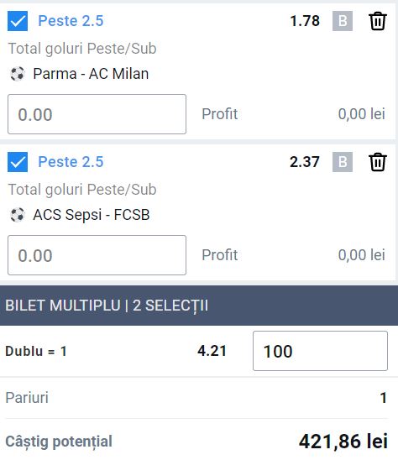Open the second Peste 2.5 selection link
Screen dimensions: 398x460
coord(71,162)
